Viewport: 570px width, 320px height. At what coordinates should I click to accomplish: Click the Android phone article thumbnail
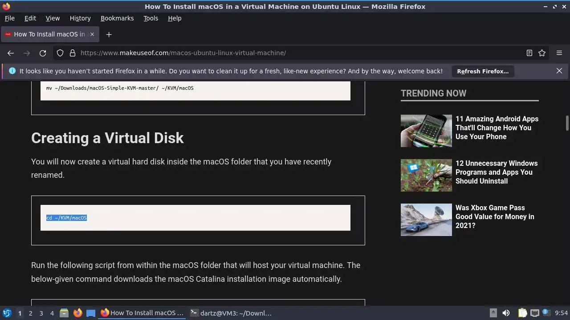click(x=426, y=131)
